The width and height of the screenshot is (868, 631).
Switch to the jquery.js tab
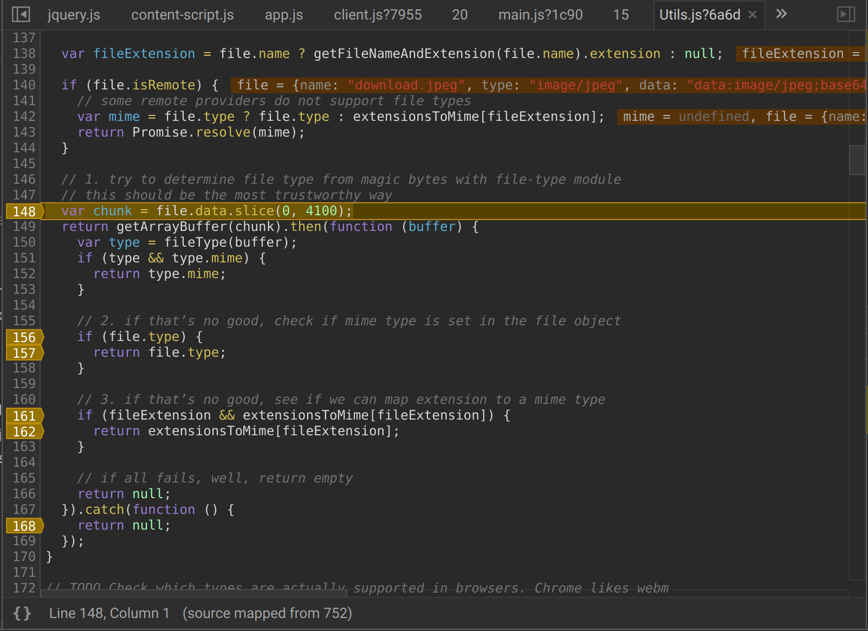click(x=74, y=15)
